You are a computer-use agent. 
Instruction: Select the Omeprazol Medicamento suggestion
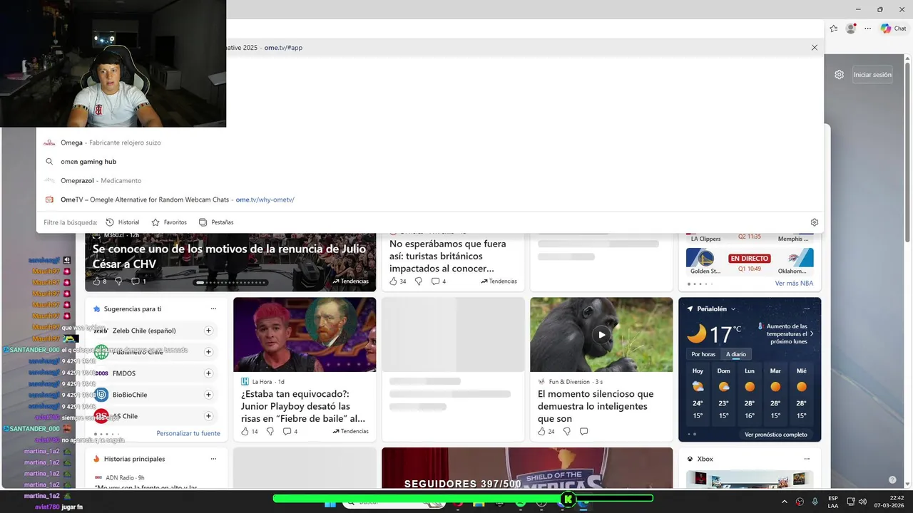[x=429, y=181]
